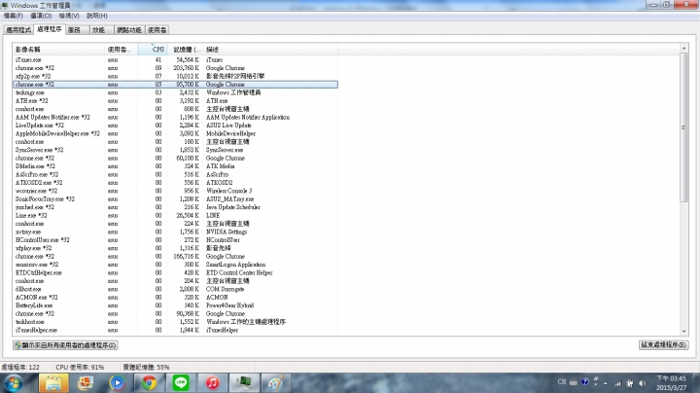Select the ATKOSD2.exe *32 row

[175, 183]
